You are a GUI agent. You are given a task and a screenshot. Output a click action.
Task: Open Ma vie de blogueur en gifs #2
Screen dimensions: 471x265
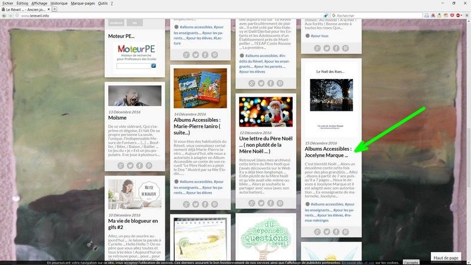(133, 224)
